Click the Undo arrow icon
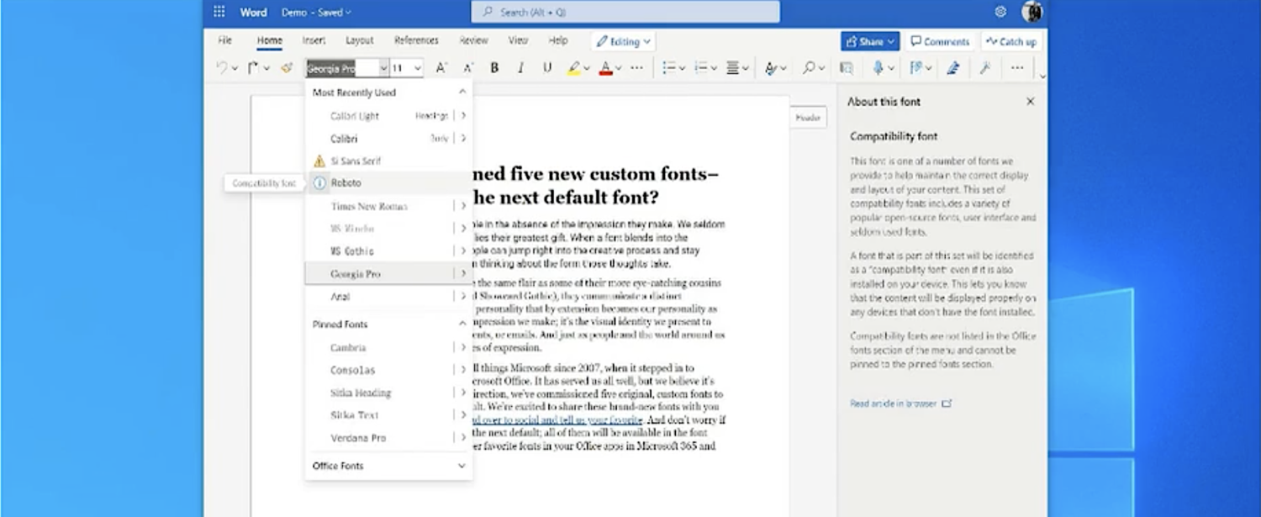This screenshot has height=517, width=1261. pos(222,68)
